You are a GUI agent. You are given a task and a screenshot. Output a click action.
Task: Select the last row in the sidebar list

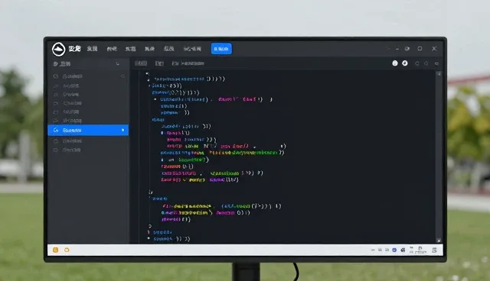pos(88,150)
